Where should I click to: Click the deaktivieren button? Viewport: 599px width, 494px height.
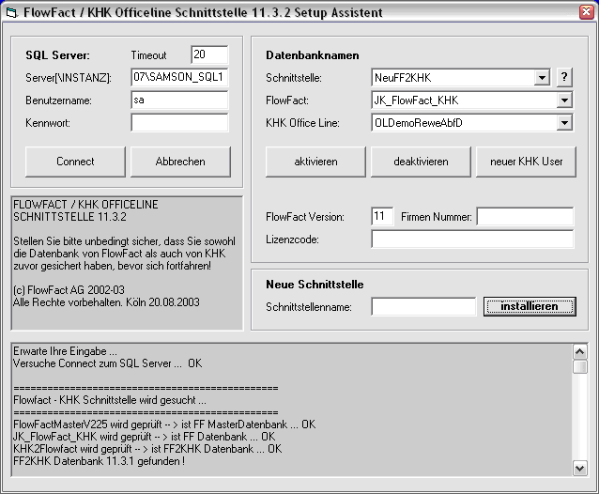(421, 162)
